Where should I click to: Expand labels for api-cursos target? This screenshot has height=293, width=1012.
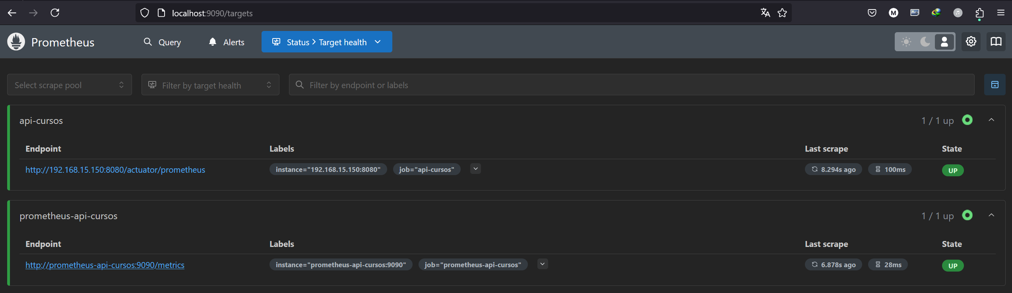475,169
